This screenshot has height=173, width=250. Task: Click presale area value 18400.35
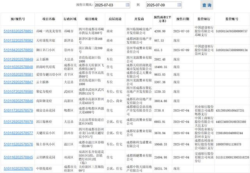(161, 67)
